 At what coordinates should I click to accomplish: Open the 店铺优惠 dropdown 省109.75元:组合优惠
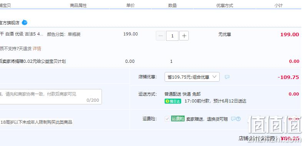(192, 77)
